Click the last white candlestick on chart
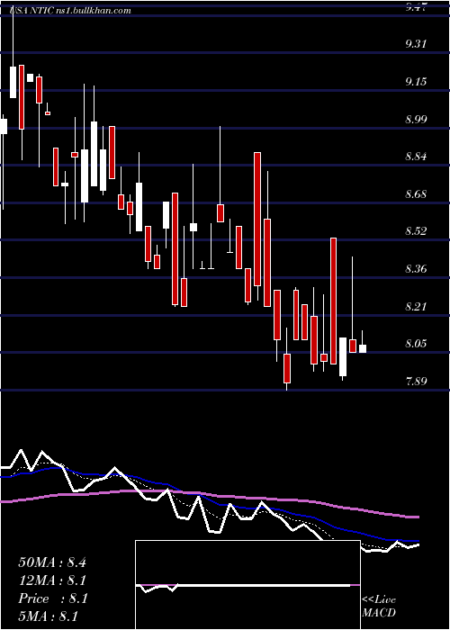This screenshot has width=450, height=630. pyautogui.click(x=363, y=349)
